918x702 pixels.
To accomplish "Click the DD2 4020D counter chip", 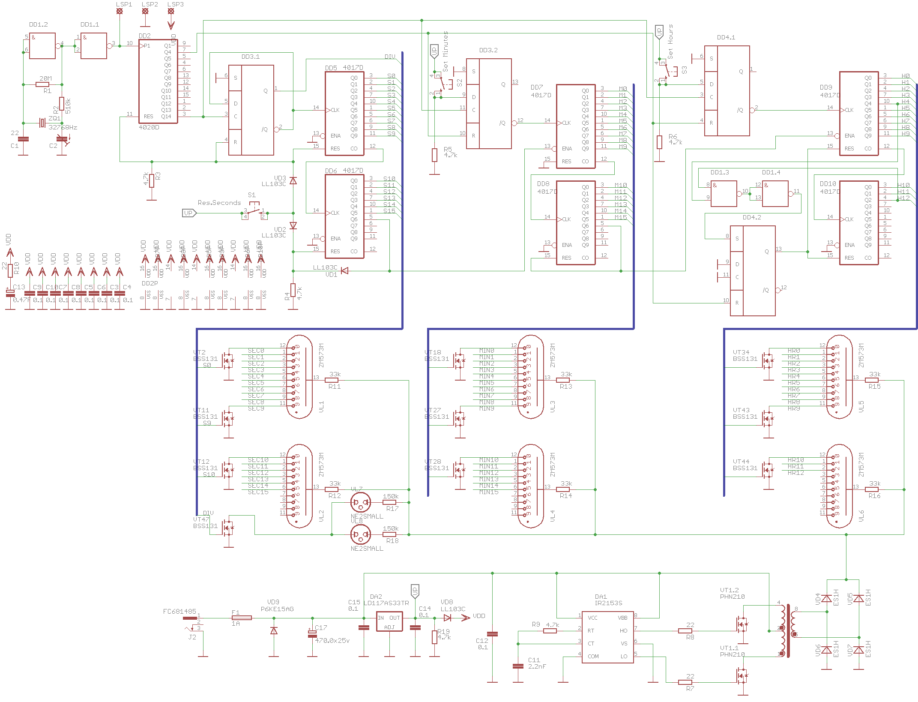I will pos(158,81).
